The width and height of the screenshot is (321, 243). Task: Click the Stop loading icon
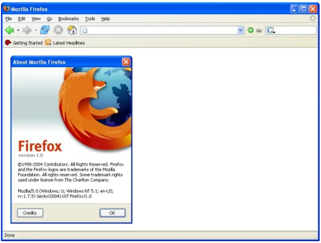[58, 30]
